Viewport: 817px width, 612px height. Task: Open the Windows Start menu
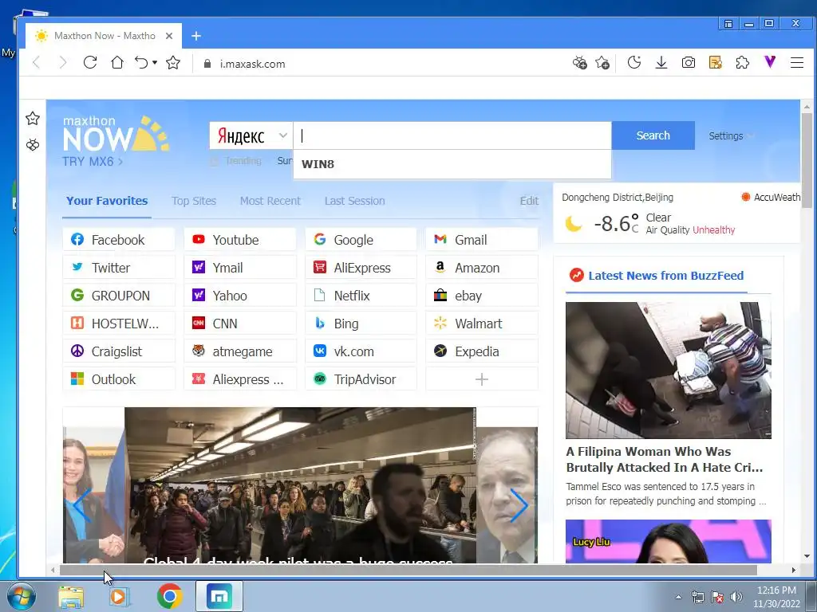click(x=20, y=597)
